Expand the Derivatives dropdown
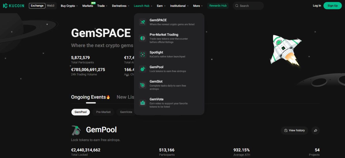The height and width of the screenshot is (158, 345). pyautogui.click(x=121, y=6)
